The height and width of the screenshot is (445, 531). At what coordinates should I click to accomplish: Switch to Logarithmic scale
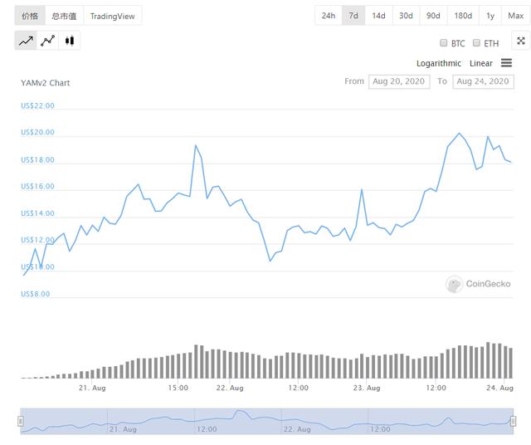[439, 63]
